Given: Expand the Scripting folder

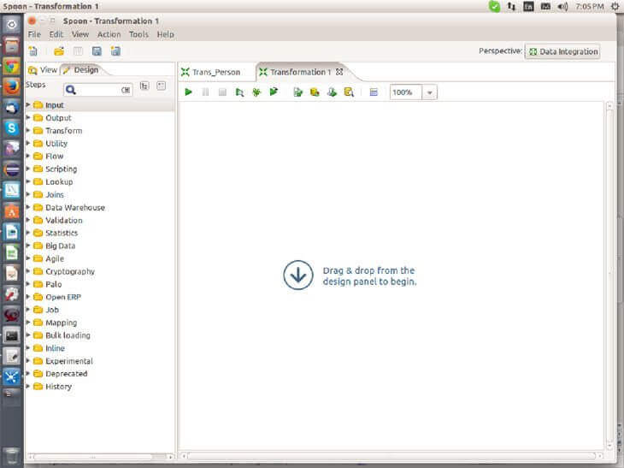Looking at the screenshot, I should coord(28,169).
